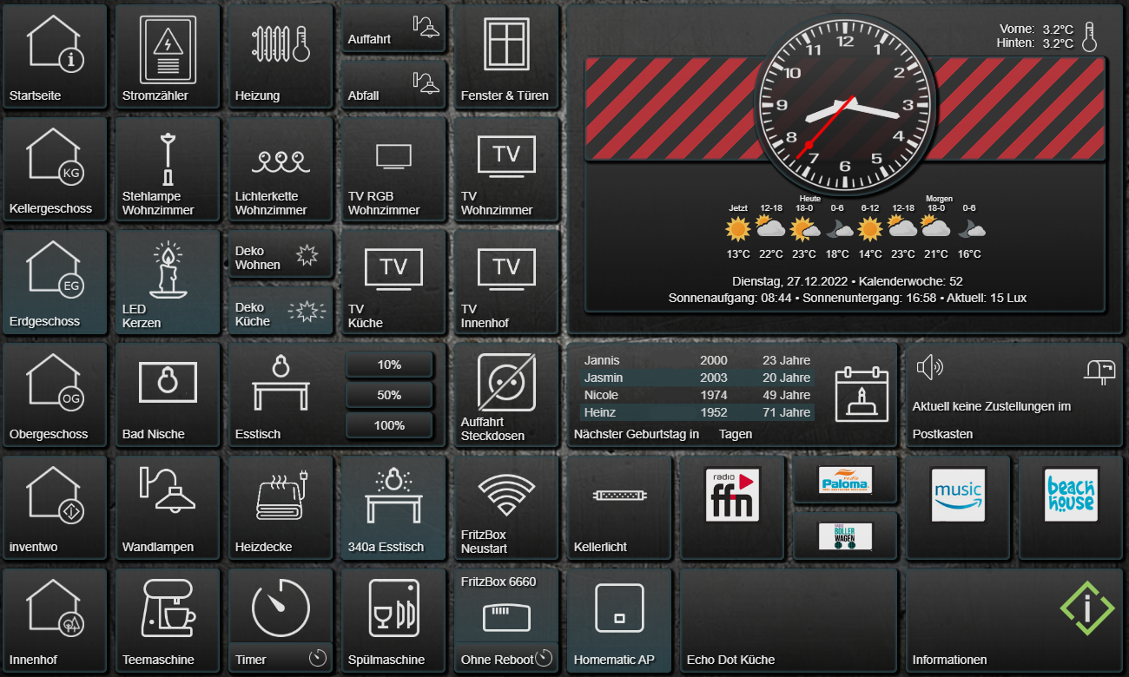Set Esstisch dimmer to 100%
1129x677 pixels.
pos(389,425)
